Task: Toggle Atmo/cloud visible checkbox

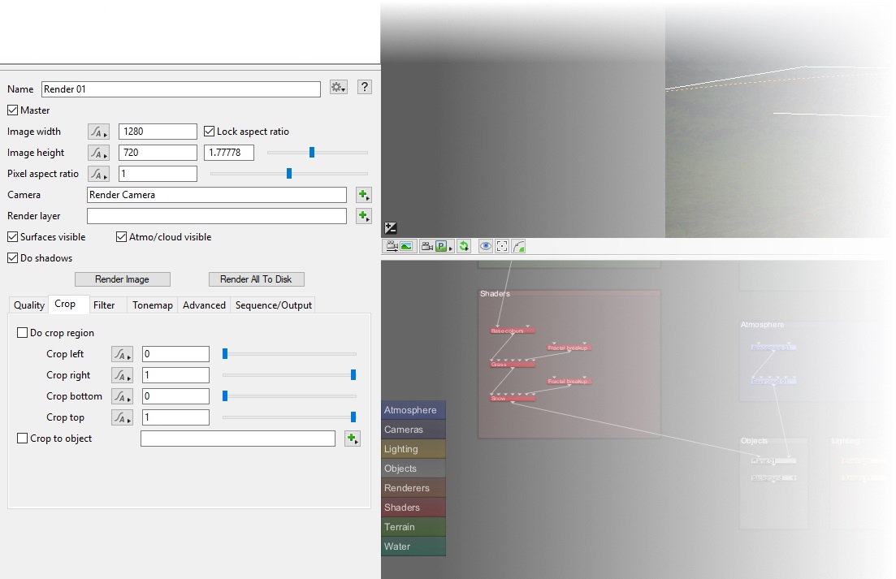Action: [121, 237]
